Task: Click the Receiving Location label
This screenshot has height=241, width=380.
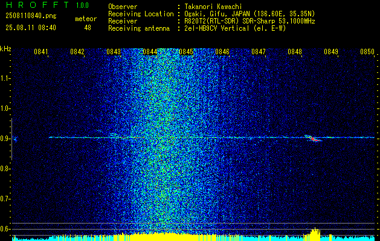Action: point(141,14)
